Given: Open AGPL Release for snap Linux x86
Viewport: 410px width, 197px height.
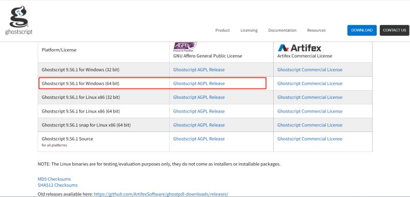Looking at the screenshot, I should tap(199, 125).
